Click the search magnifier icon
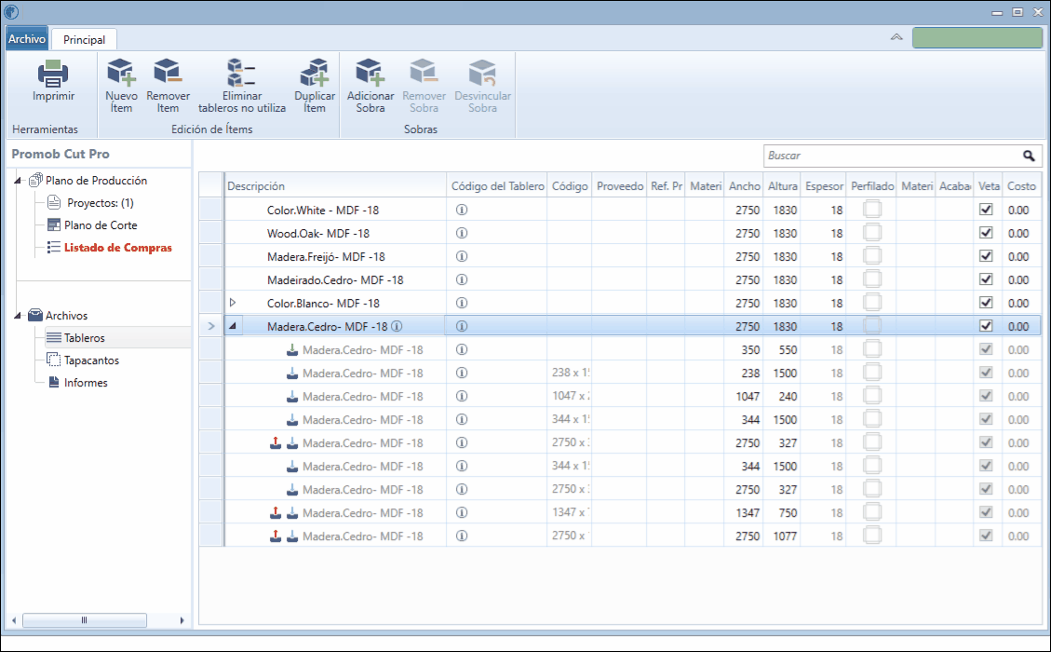 tap(1029, 156)
